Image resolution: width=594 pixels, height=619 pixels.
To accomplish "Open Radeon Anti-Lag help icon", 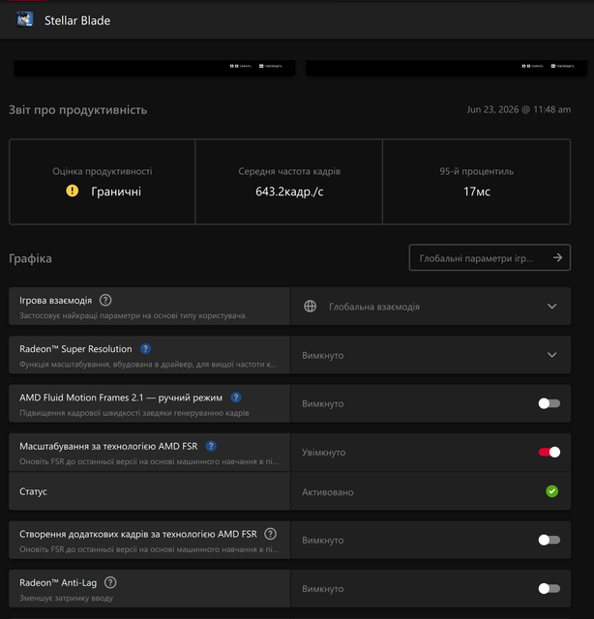I will [110, 582].
